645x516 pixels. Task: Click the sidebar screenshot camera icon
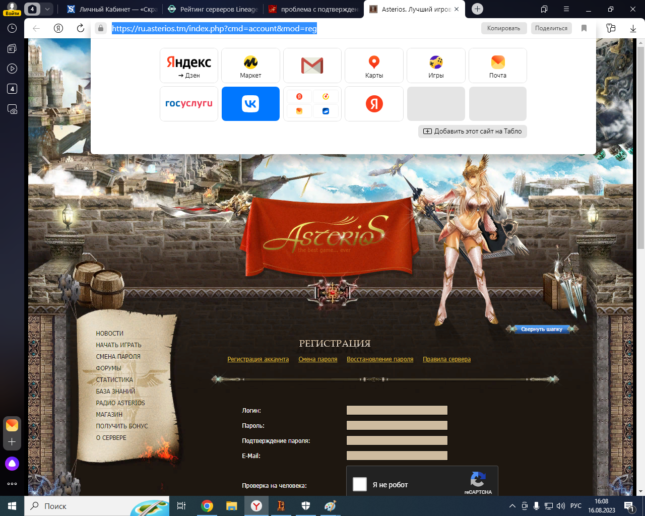(12, 109)
